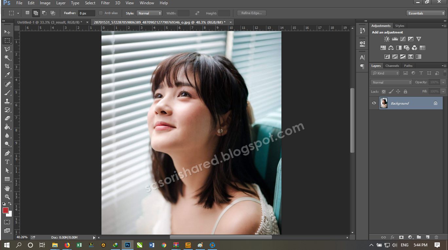
Task: Toggle Lock position for layer
Action: [x=398, y=92]
